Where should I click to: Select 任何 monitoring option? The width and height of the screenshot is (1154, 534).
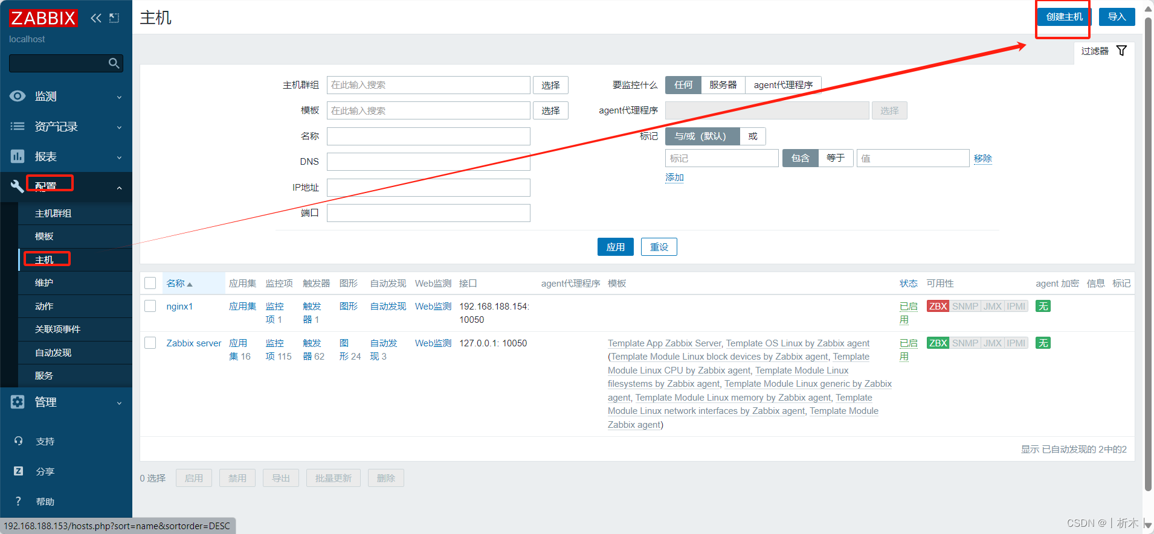tap(683, 85)
